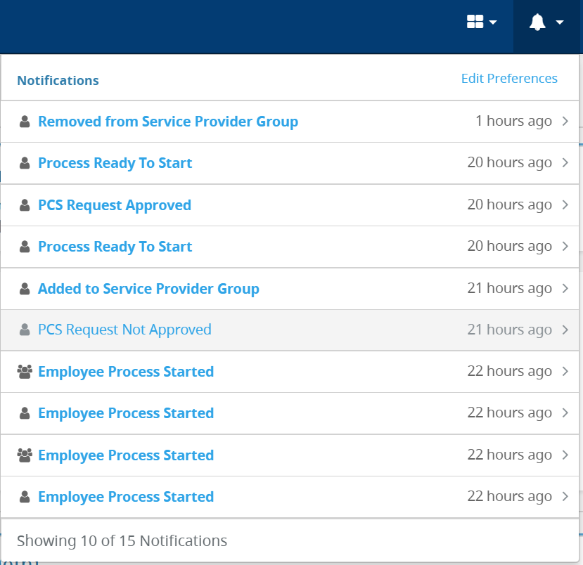Click the person icon beside PCS Request Approved

pyautogui.click(x=25, y=205)
